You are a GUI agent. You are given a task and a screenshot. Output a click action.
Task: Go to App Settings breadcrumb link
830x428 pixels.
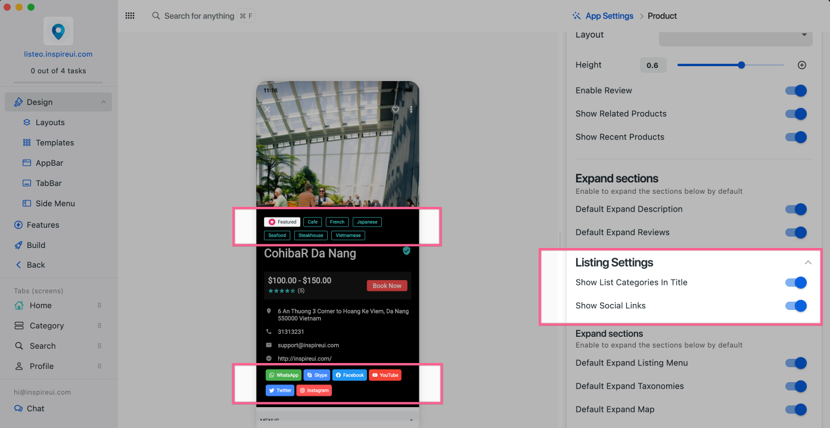coord(609,16)
